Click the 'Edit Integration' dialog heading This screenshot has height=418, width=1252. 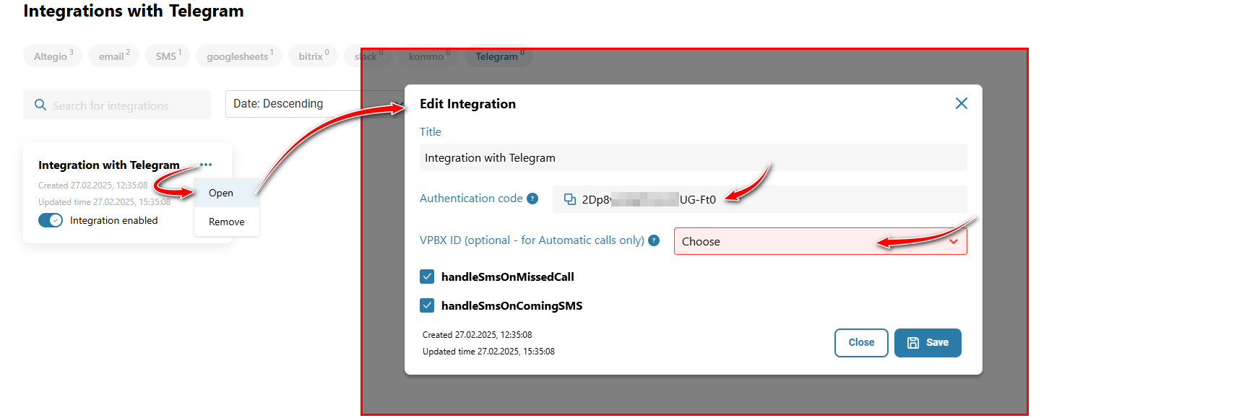(467, 104)
